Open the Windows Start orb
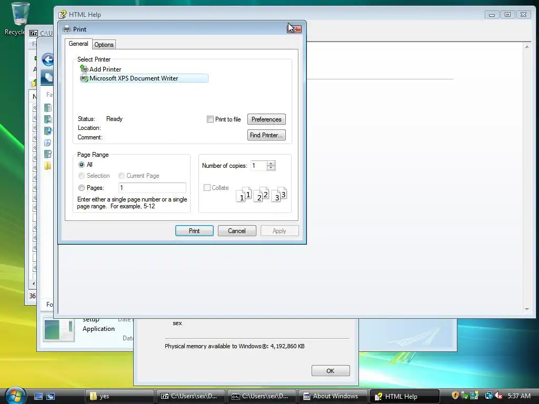The width and height of the screenshot is (539, 404). pyautogui.click(x=15, y=396)
